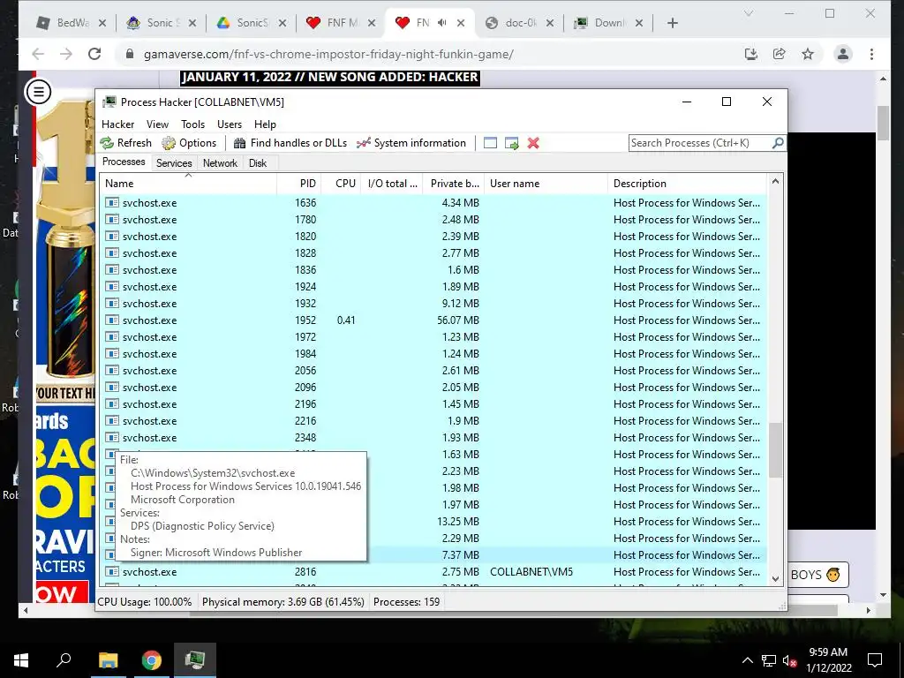Screen dimensions: 904x678
Task: Click COLLABNET\VM5 user name cell
Action: (531, 572)
